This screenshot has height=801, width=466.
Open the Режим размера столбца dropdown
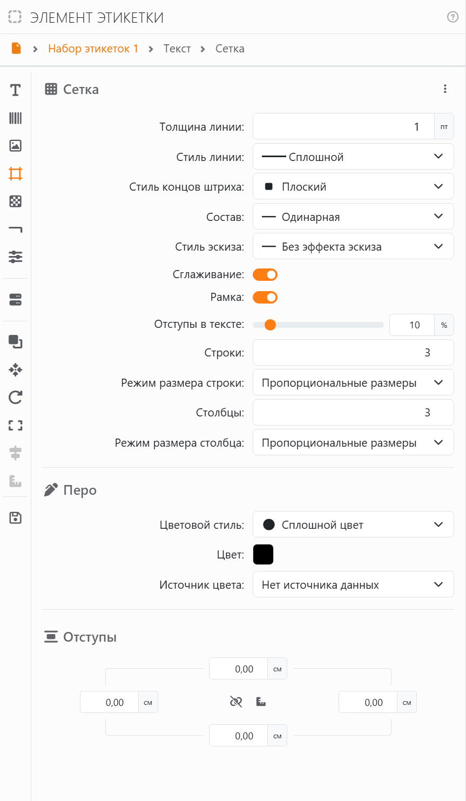tap(353, 443)
